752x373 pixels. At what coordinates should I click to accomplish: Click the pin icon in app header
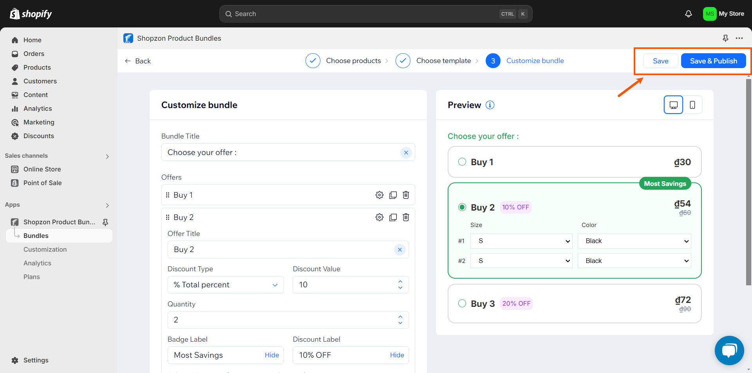(x=725, y=38)
